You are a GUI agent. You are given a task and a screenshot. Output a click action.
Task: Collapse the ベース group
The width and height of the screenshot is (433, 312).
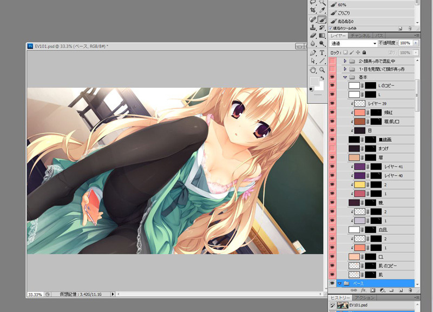tap(340, 283)
